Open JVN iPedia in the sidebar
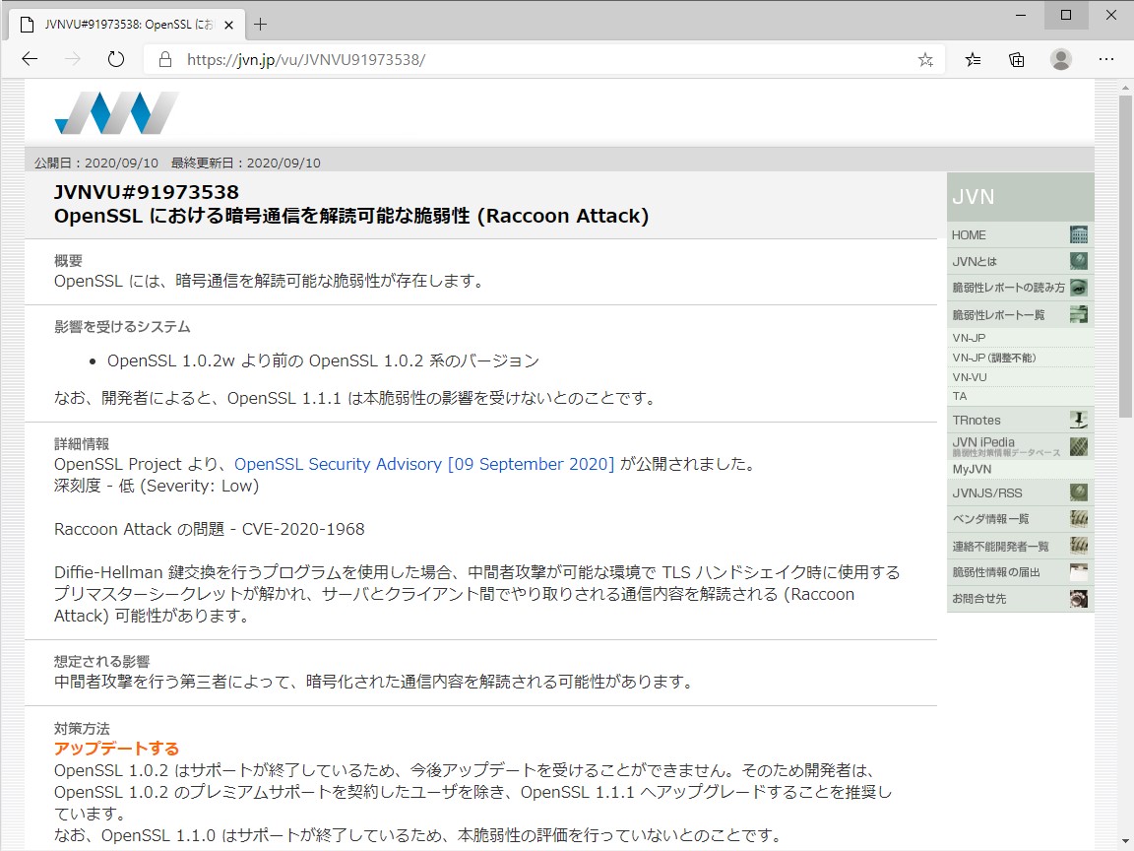Image resolution: width=1134 pixels, height=851 pixels. click(1020, 446)
